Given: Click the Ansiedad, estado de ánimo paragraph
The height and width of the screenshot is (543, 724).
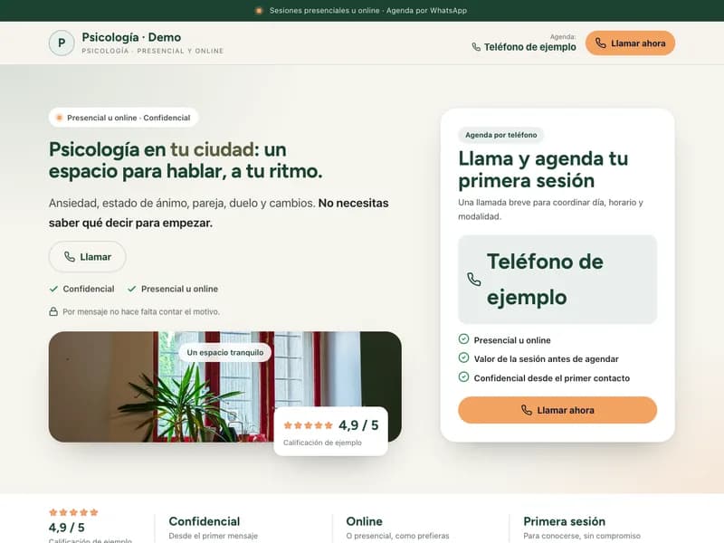Looking at the screenshot, I should [x=218, y=213].
